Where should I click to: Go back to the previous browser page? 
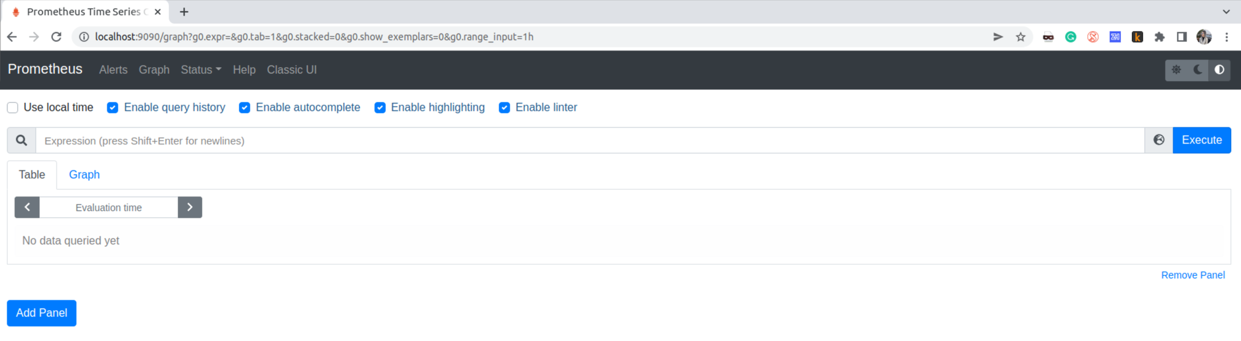click(12, 37)
